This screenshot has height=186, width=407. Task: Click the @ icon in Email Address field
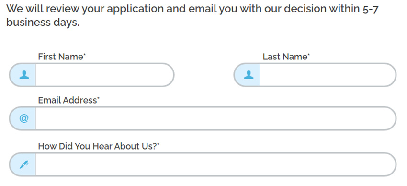click(x=23, y=118)
